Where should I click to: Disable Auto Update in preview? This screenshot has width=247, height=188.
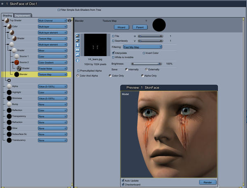tap(123, 180)
